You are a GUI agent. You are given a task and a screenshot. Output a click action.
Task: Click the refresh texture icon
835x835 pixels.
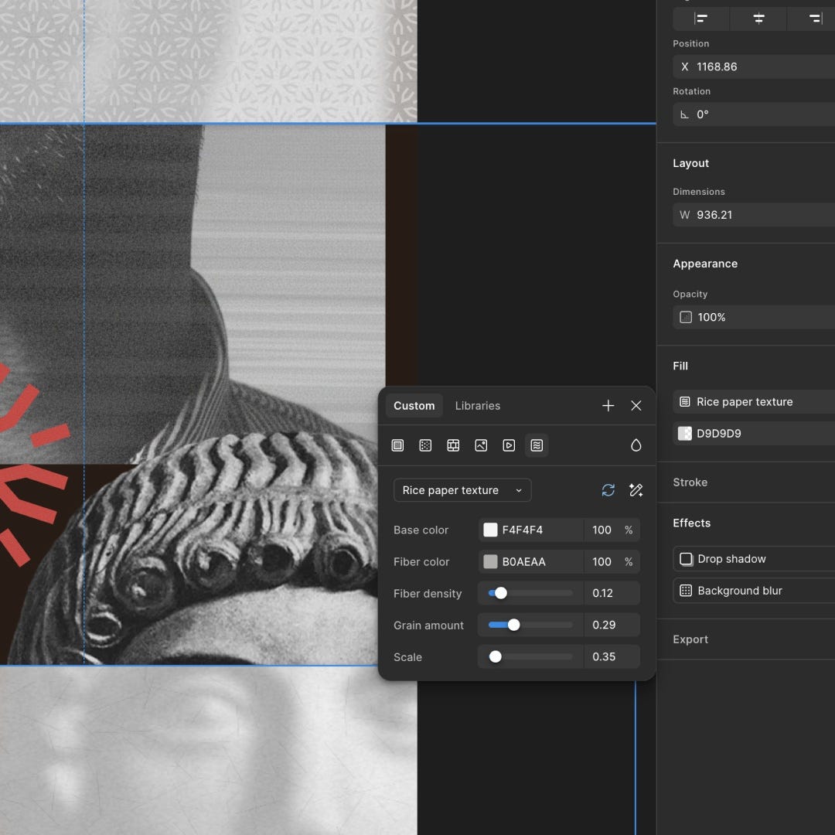608,490
